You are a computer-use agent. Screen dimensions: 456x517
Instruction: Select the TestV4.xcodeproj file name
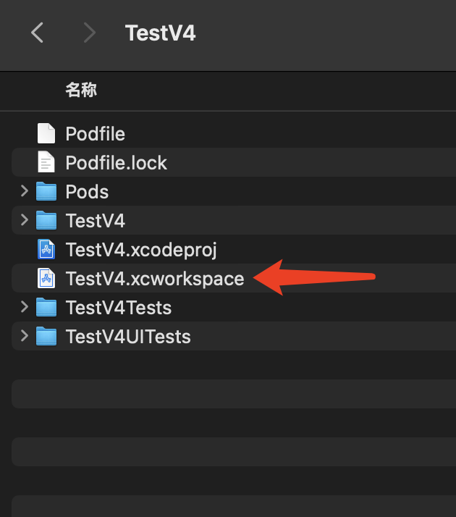[x=141, y=250]
